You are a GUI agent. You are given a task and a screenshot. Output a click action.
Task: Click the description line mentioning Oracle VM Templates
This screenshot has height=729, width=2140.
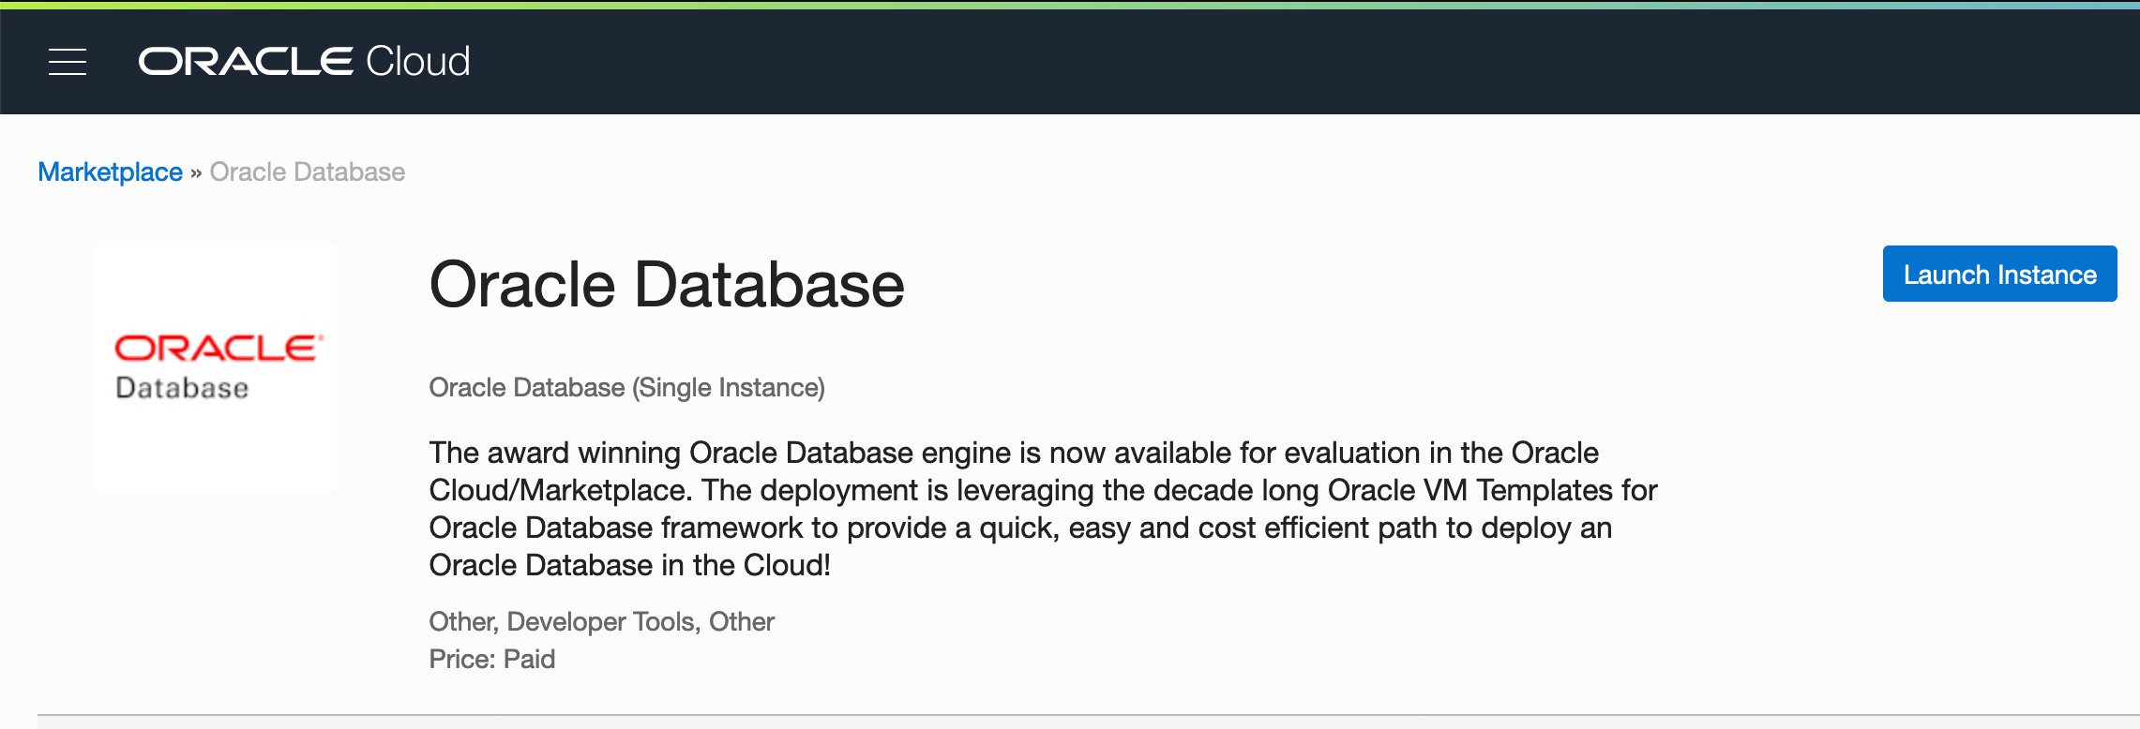pos(1043,491)
